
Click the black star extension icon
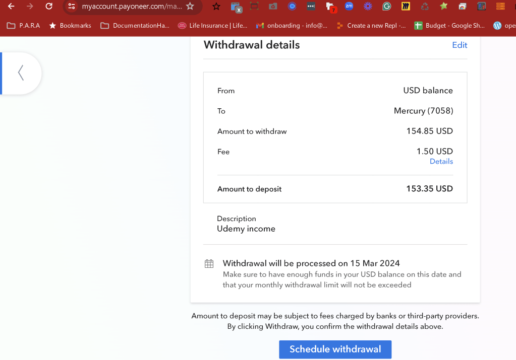pyautogui.click(x=216, y=6)
